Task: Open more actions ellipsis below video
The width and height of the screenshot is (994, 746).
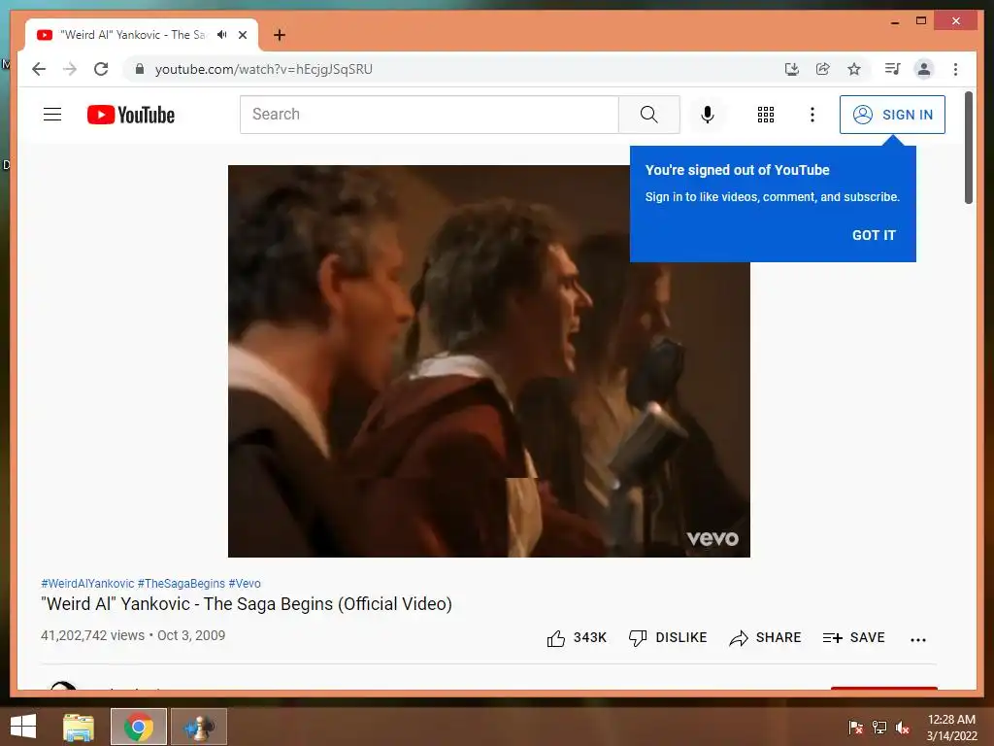Action: click(918, 639)
